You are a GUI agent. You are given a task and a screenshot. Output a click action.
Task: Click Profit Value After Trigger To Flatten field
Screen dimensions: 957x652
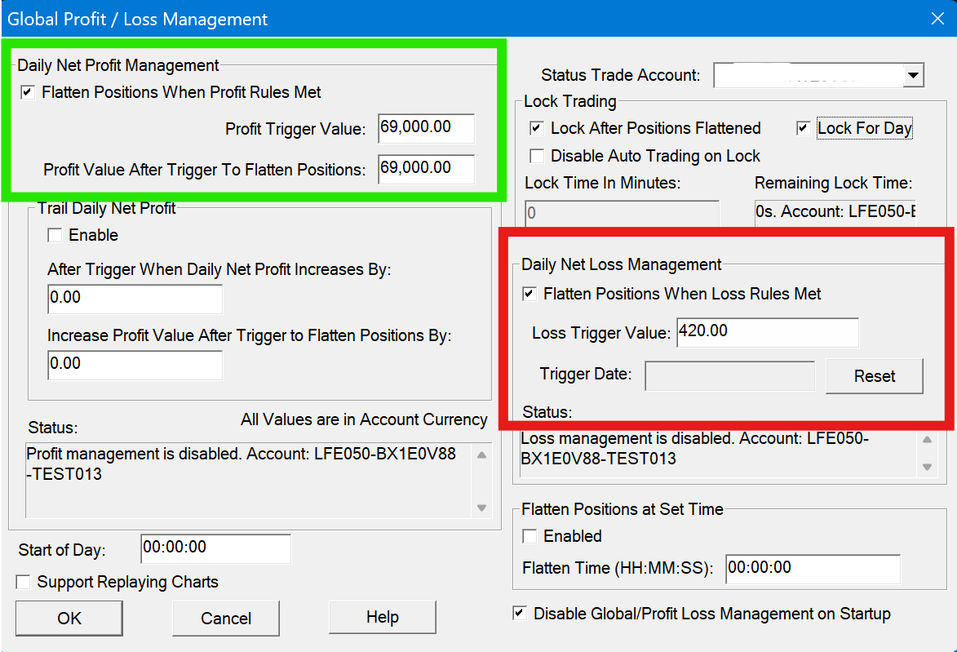click(x=426, y=169)
